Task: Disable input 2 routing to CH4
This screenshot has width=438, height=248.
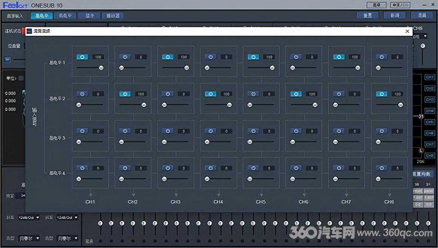Action: tap(210, 94)
